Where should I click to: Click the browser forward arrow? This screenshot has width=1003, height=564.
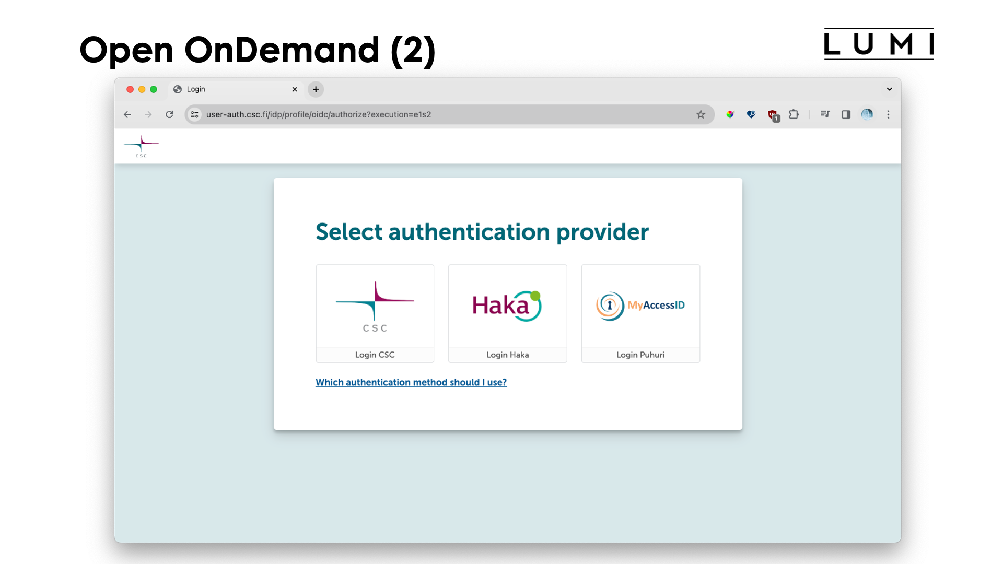[x=148, y=114]
